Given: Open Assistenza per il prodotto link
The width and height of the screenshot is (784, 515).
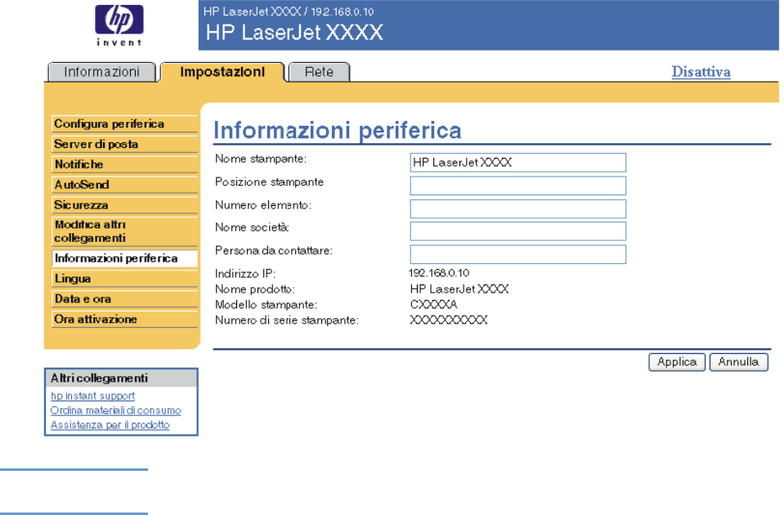Looking at the screenshot, I should (110, 425).
